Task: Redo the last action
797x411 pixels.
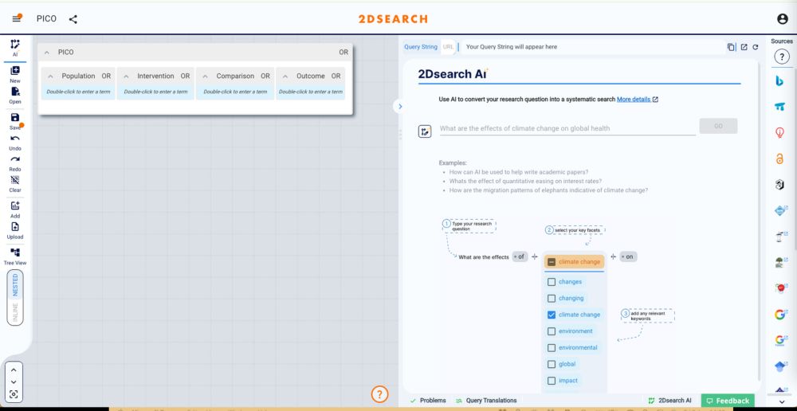Action: (x=14, y=163)
